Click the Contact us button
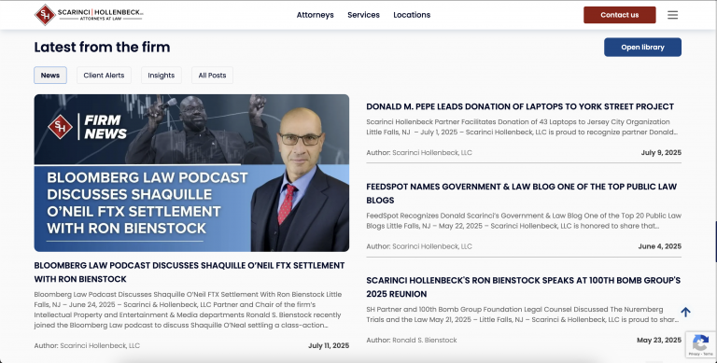The image size is (717, 363). point(620,15)
